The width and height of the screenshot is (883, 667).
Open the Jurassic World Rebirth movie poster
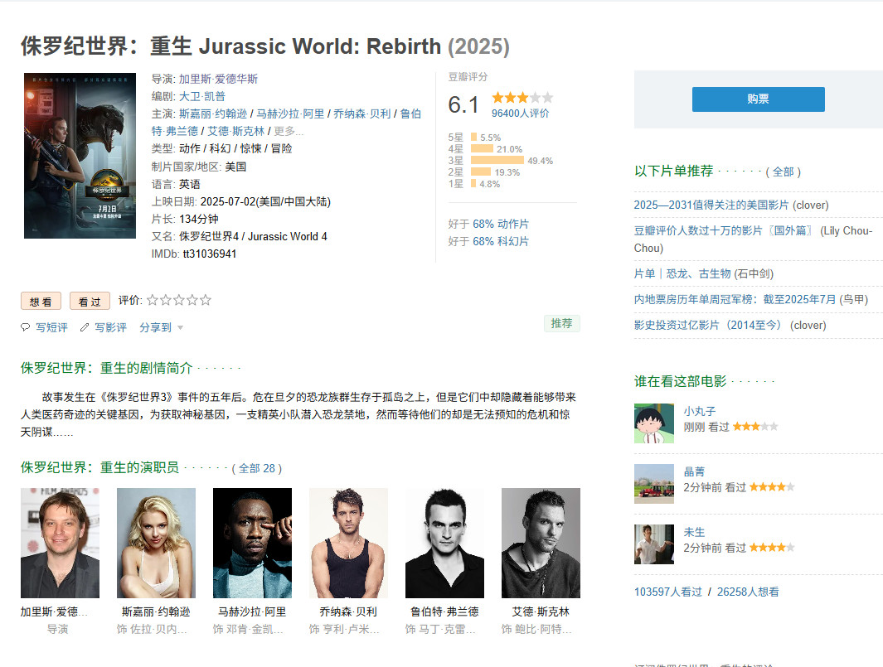point(80,156)
